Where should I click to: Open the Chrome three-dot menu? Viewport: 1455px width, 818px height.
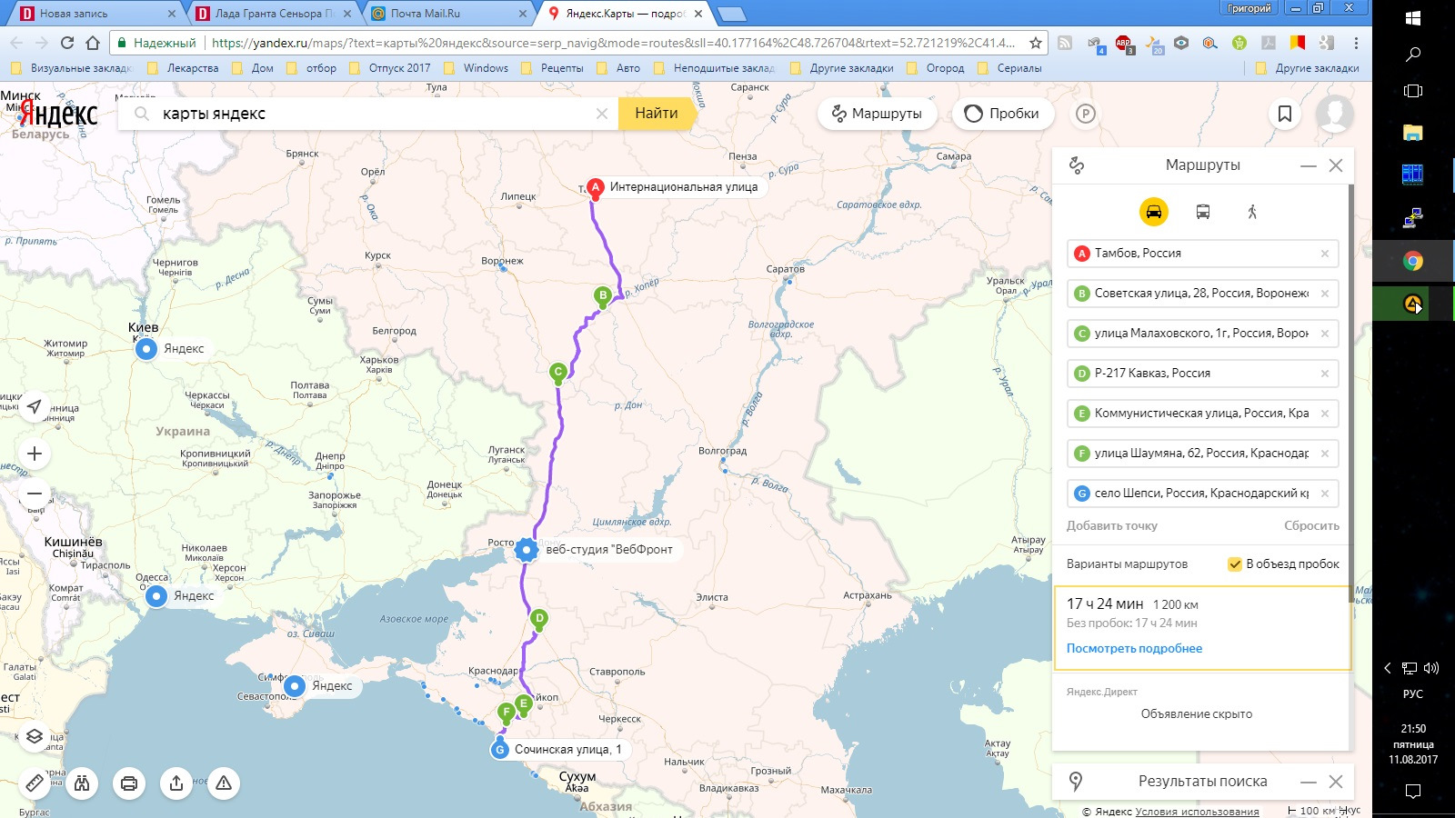click(1356, 43)
